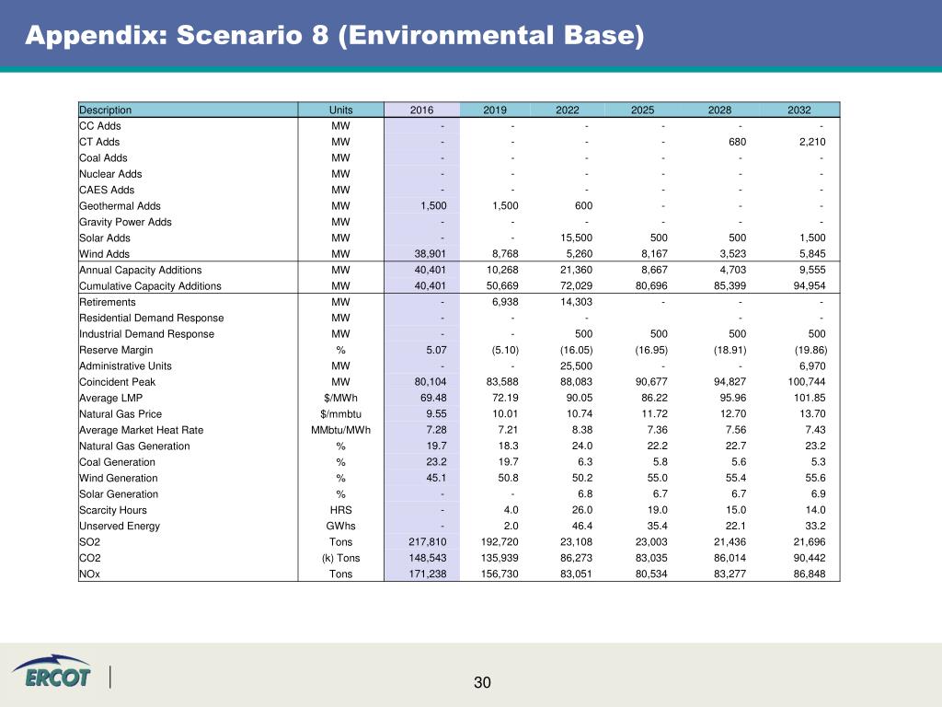This screenshot has width=942, height=707.
Task: Click the Gravity Power Adds label
Action: 125,222
